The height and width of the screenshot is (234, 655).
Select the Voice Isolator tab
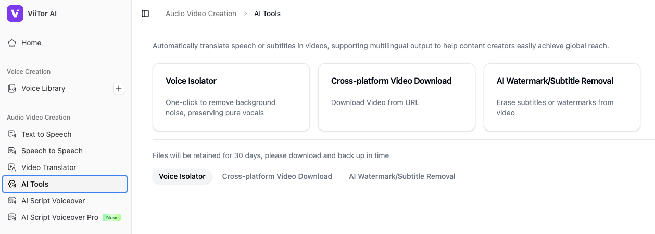[182, 176]
